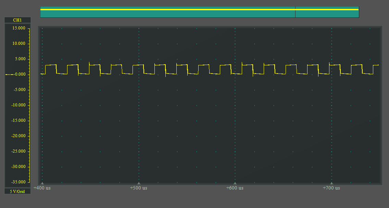Click the time tick arrow at +700 us

pyautogui.click(x=331, y=184)
